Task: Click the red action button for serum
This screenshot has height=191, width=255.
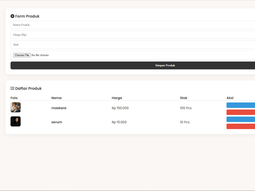Action: point(241,126)
